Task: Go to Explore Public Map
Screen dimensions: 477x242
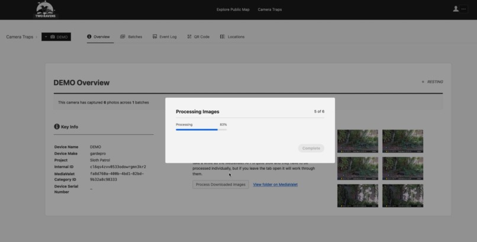Action: tap(233, 9)
